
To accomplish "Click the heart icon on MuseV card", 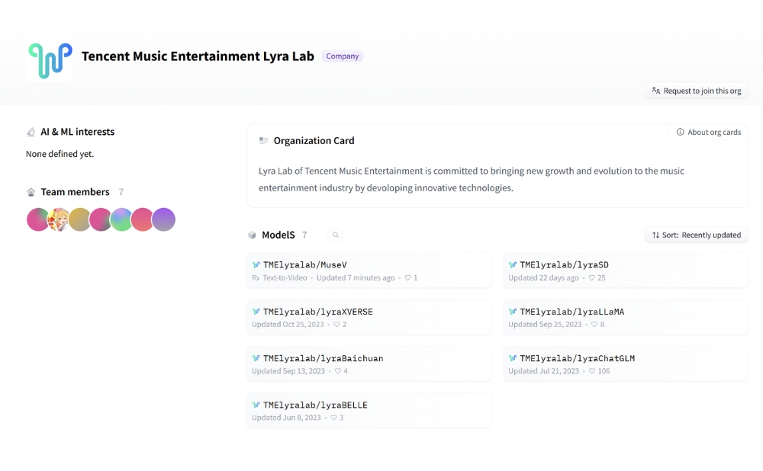I will click(407, 278).
